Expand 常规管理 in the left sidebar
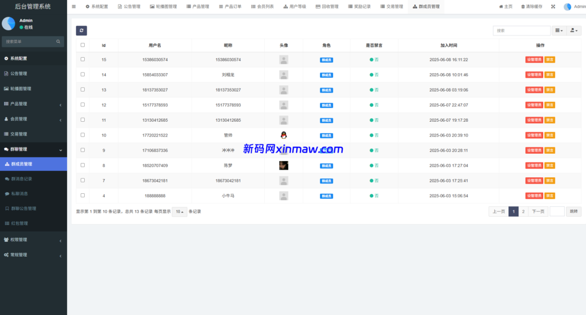The width and height of the screenshot is (586, 315). pyautogui.click(x=34, y=255)
